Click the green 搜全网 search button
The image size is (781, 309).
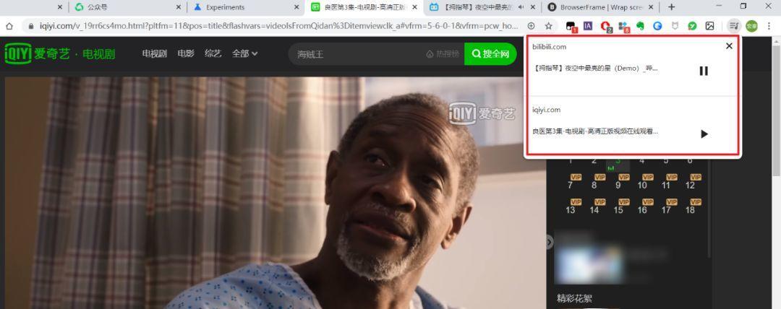tap(491, 53)
